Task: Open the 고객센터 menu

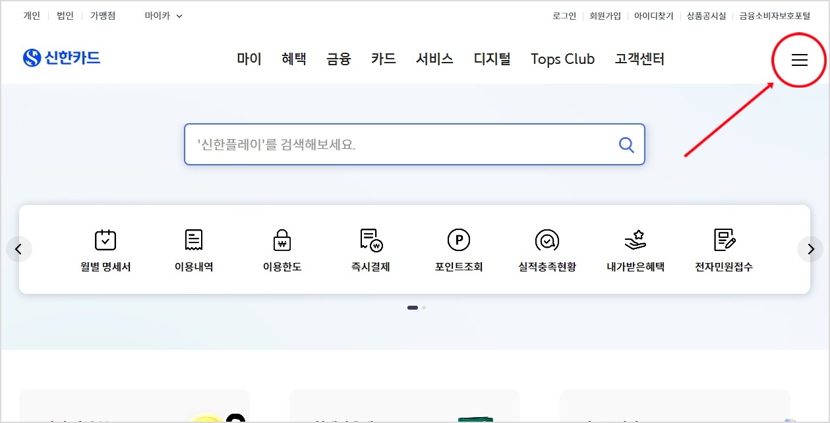Action: point(639,59)
